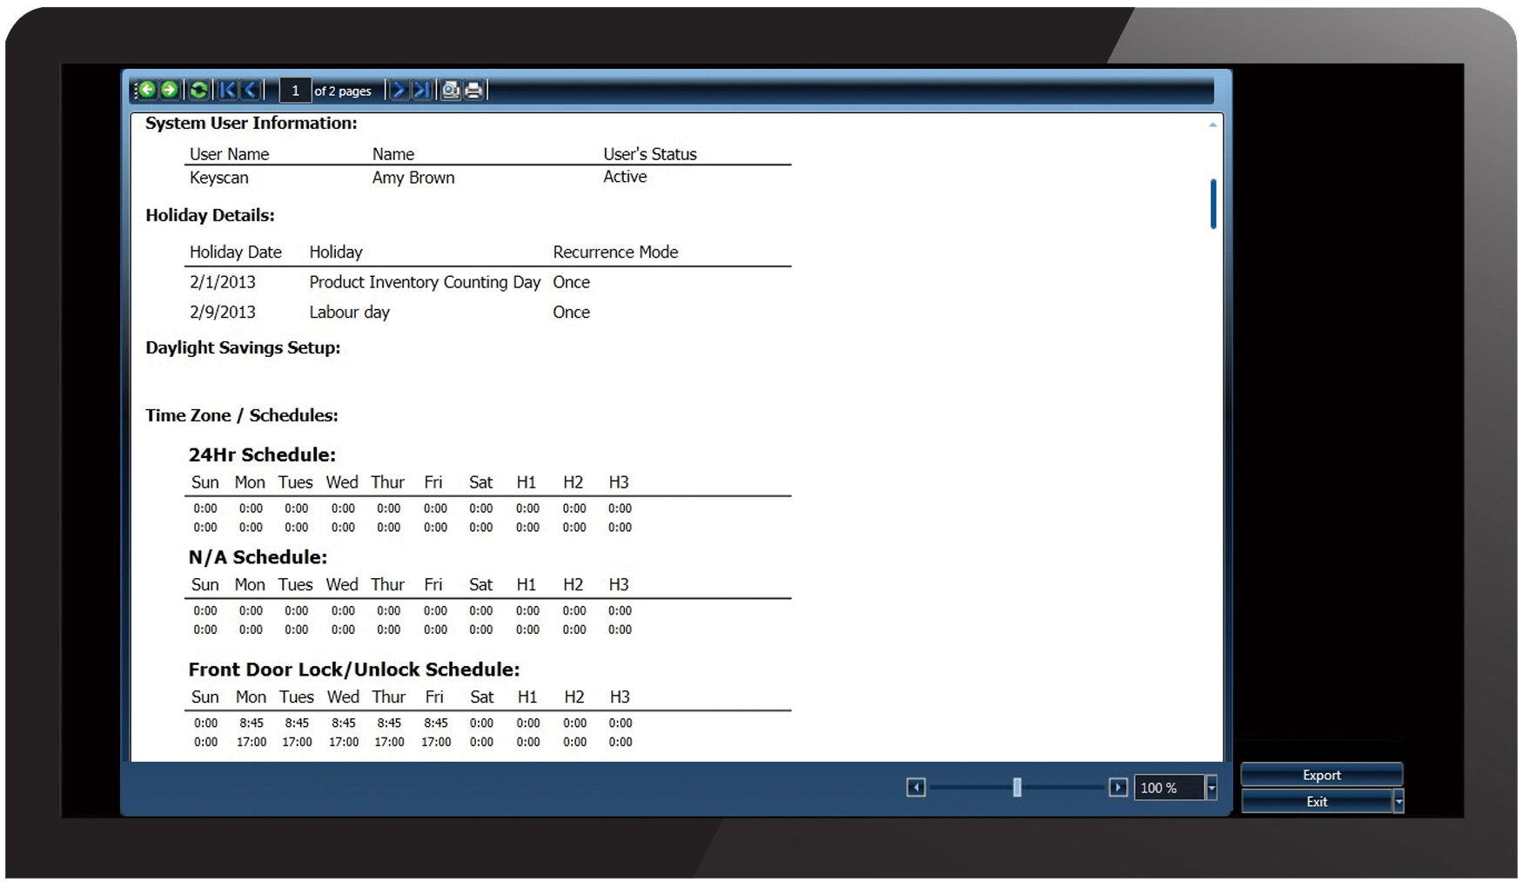Advance to the next report page
The width and height of the screenshot is (1523, 882).
point(398,90)
